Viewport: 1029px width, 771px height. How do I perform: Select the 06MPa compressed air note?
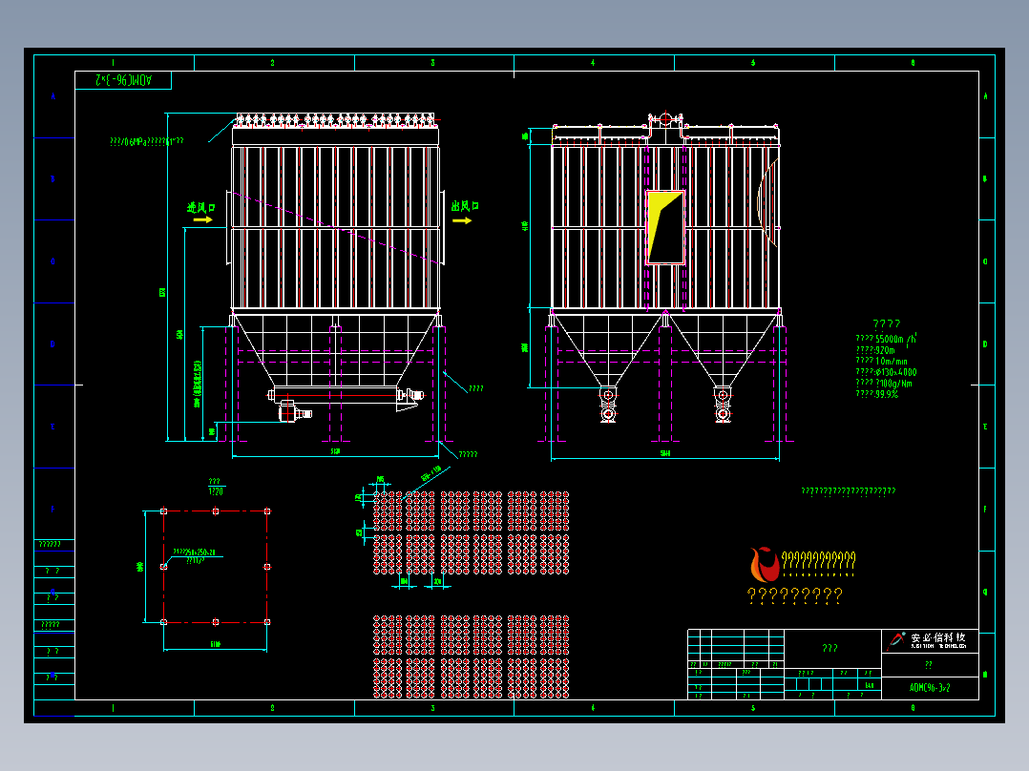tap(147, 142)
